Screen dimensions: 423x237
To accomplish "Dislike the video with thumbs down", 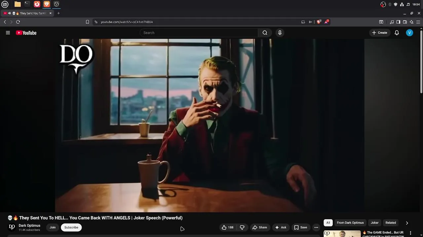I will tap(242, 227).
